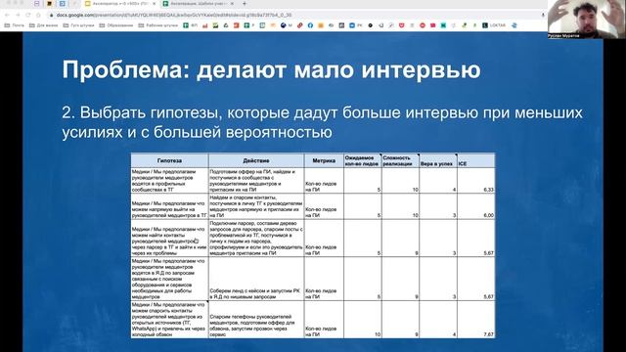The image size is (626, 352).
Task: Click the 'Гипотеза' column header
Action: 169,160
